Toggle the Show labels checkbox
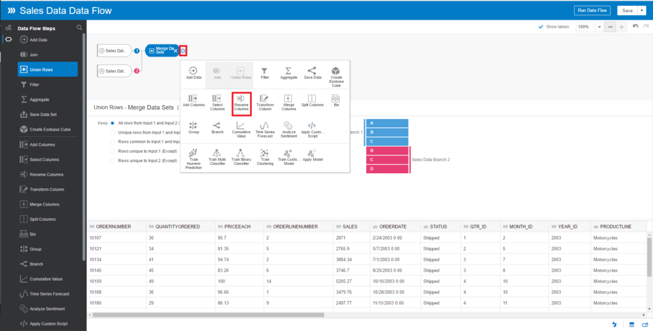653x331 pixels. point(541,27)
